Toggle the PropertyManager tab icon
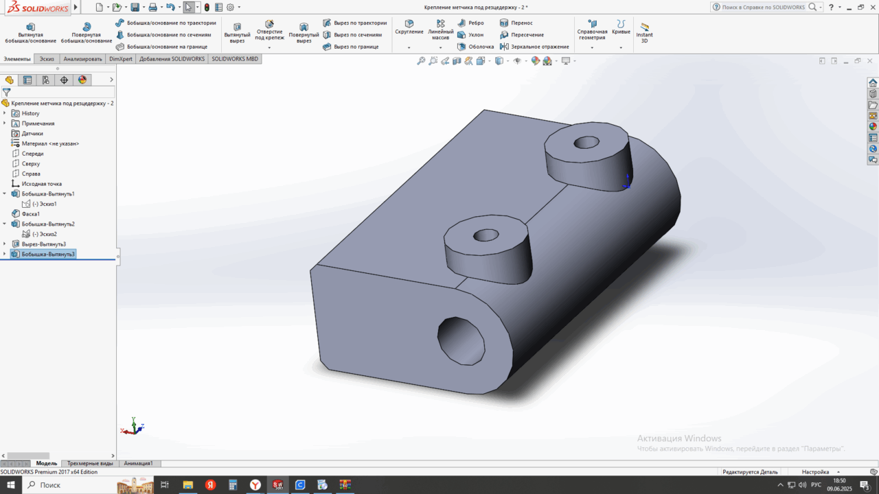 (x=27, y=80)
